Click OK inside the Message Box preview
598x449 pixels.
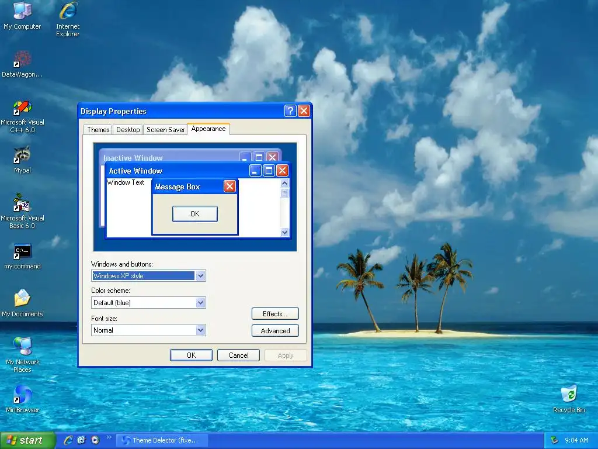coord(195,214)
